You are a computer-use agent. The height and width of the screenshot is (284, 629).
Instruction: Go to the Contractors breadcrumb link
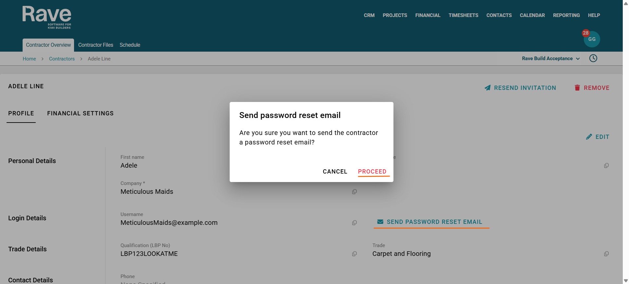click(62, 59)
